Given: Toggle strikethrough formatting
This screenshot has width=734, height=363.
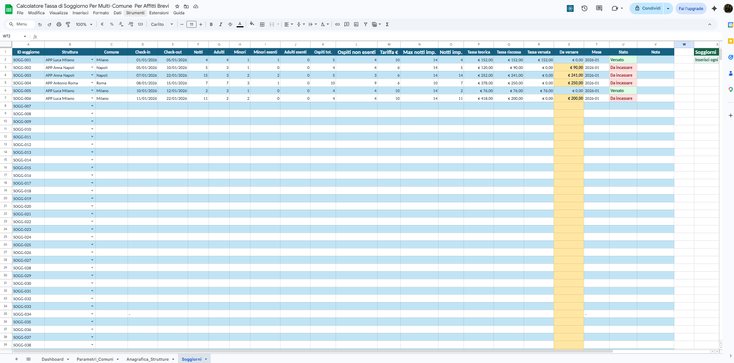Looking at the screenshot, I should coord(230,24).
